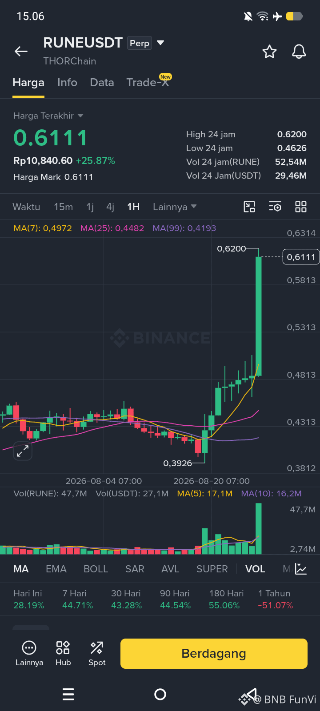The image size is (320, 711).
Task: Tap the Harga Mark 0.6111 value
Action: 53,177
